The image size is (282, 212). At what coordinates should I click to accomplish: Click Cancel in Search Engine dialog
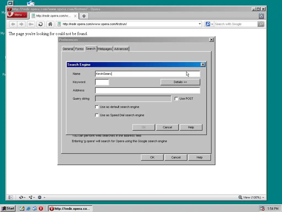(167, 127)
